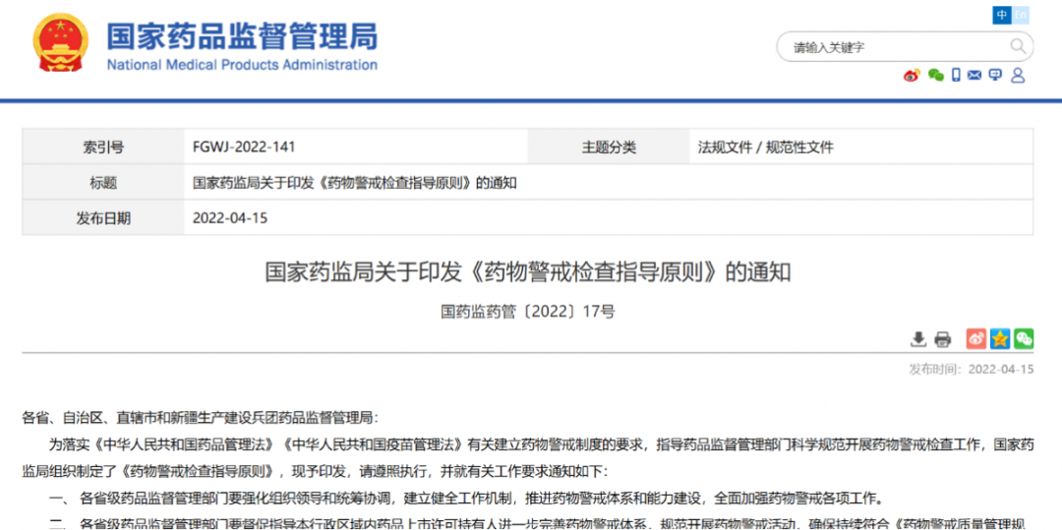Share article to Weibo red button
The height and width of the screenshot is (530, 1062).
975,339
